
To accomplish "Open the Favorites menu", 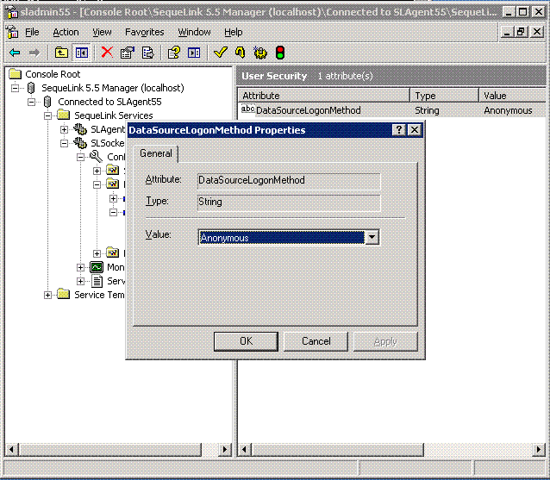I will click(145, 32).
